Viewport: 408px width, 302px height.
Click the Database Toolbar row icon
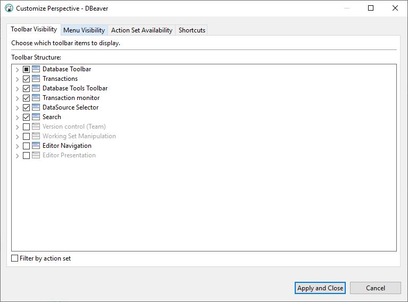36,69
